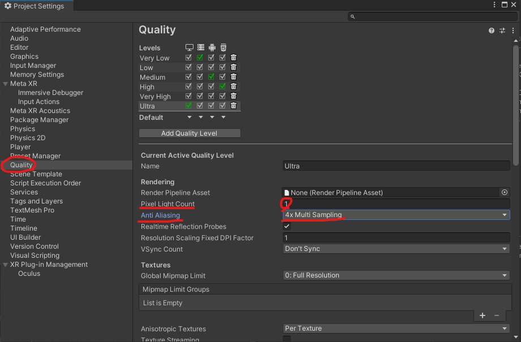Delete the Very Low quality level

(234, 58)
